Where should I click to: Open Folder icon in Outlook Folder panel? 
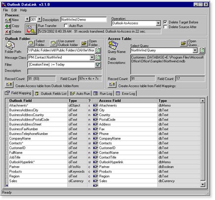(84, 43)
